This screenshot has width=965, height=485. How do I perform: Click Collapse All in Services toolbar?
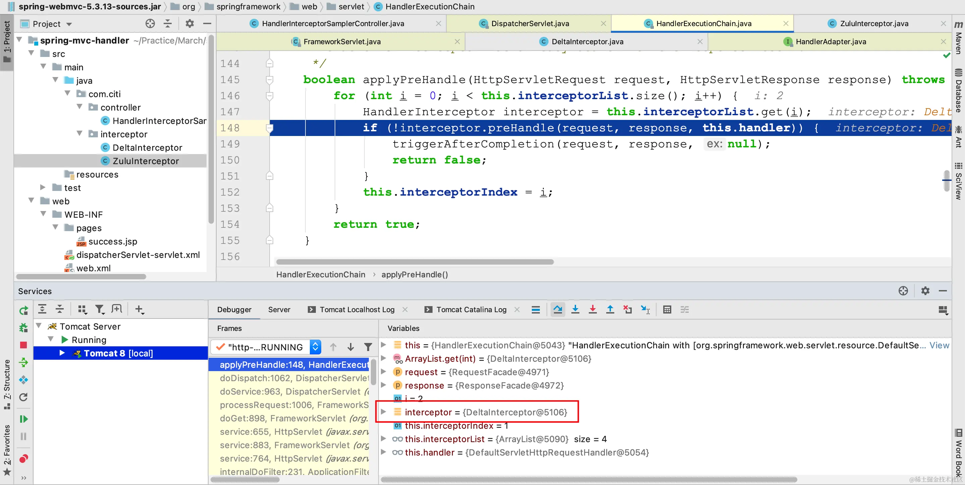tap(60, 309)
